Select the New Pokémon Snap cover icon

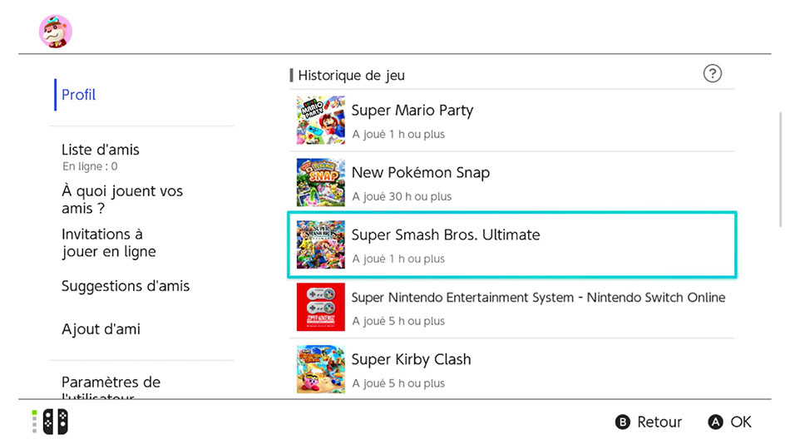pos(320,182)
